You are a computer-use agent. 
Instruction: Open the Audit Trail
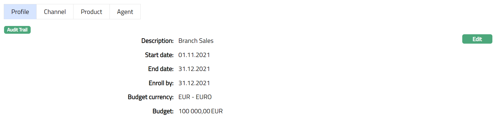click(17, 30)
